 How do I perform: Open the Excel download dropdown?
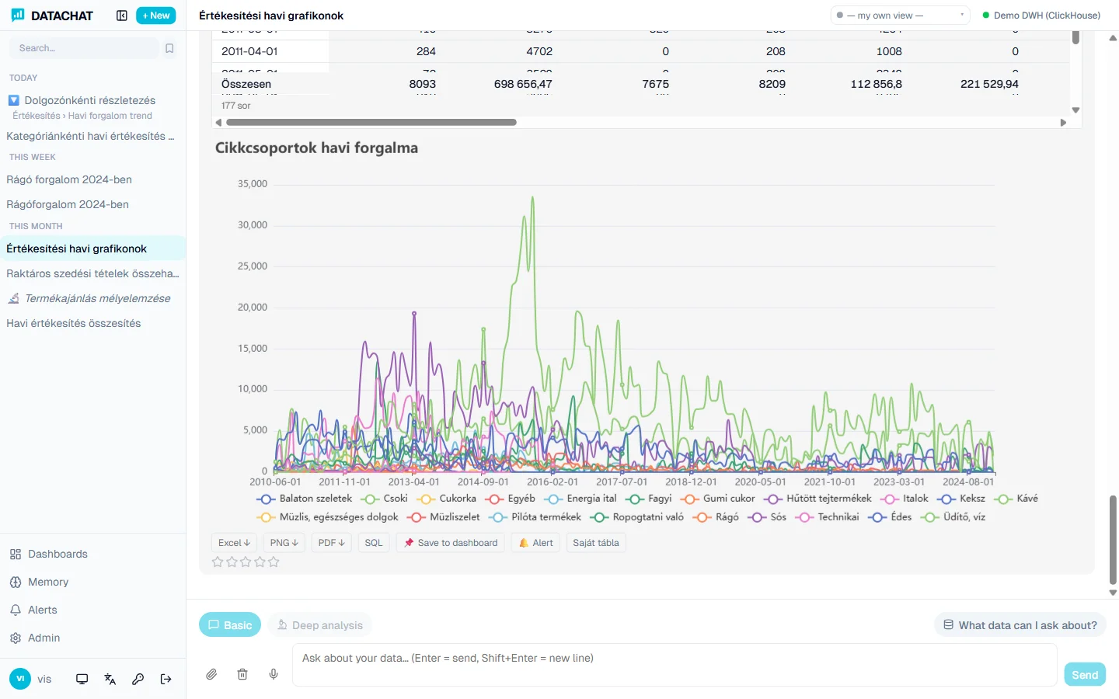(x=234, y=543)
